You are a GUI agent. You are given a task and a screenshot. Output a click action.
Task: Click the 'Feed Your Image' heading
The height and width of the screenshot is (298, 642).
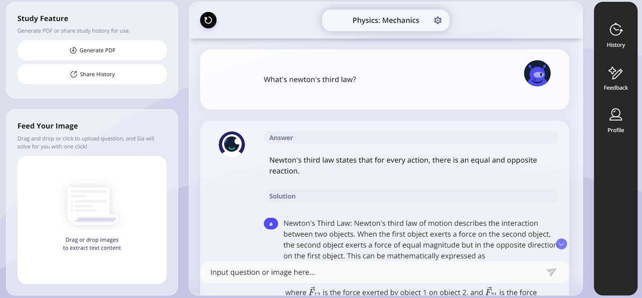(48, 126)
